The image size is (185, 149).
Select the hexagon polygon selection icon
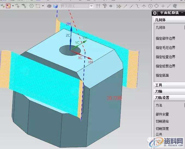[x=31, y=6]
